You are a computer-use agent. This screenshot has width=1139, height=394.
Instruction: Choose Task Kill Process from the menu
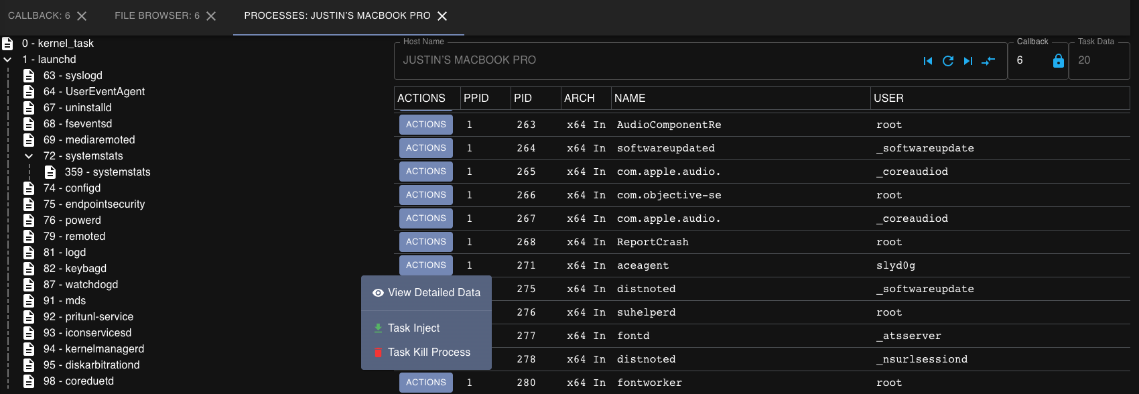point(426,352)
